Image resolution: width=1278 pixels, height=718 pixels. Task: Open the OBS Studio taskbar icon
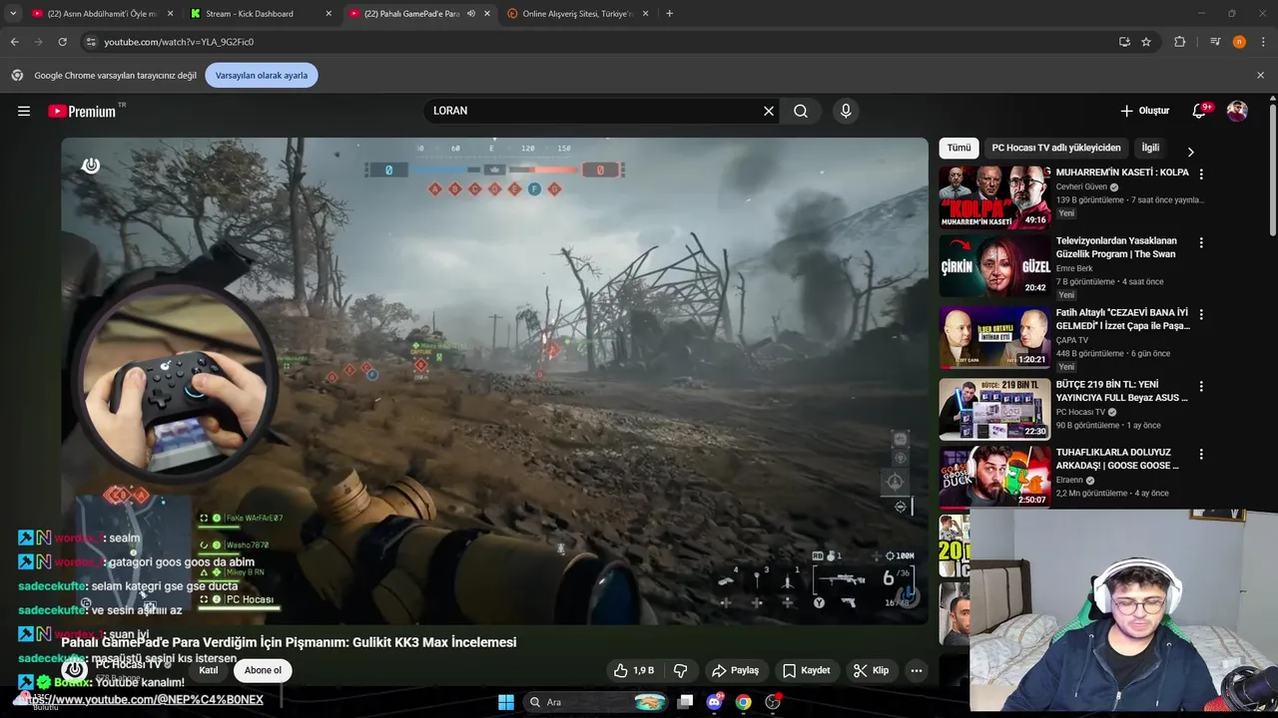point(772,702)
